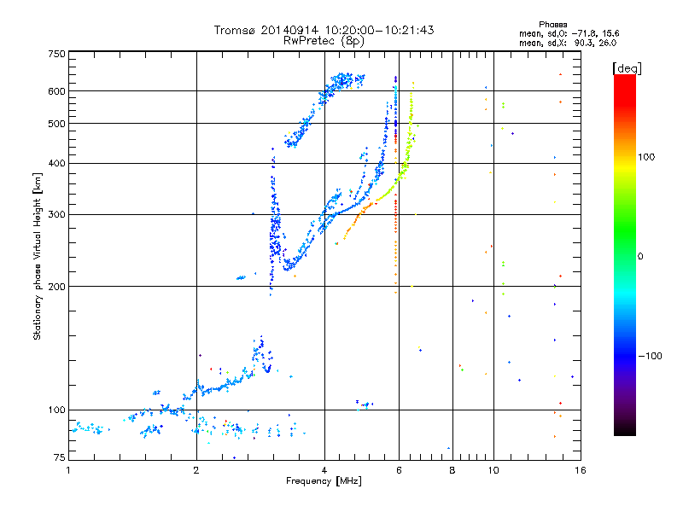
Task: Click the y-axis tick label '100'
Action: click(56, 410)
